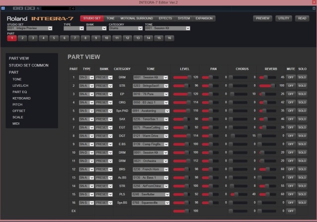This screenshot has width=317, height=222.
Task: Expand the STUDIO SET dropdown showing Integra Preview
Action: tap(30, 28)
